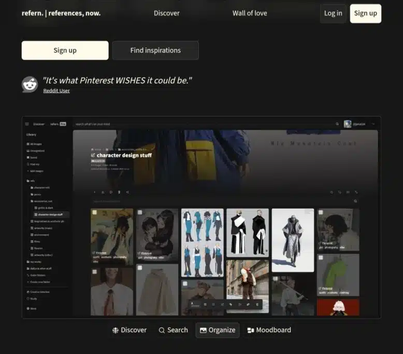Screen dimensions: 403x354
Task: Open the 'Reddit User' link
Action: tap(56, 91)
